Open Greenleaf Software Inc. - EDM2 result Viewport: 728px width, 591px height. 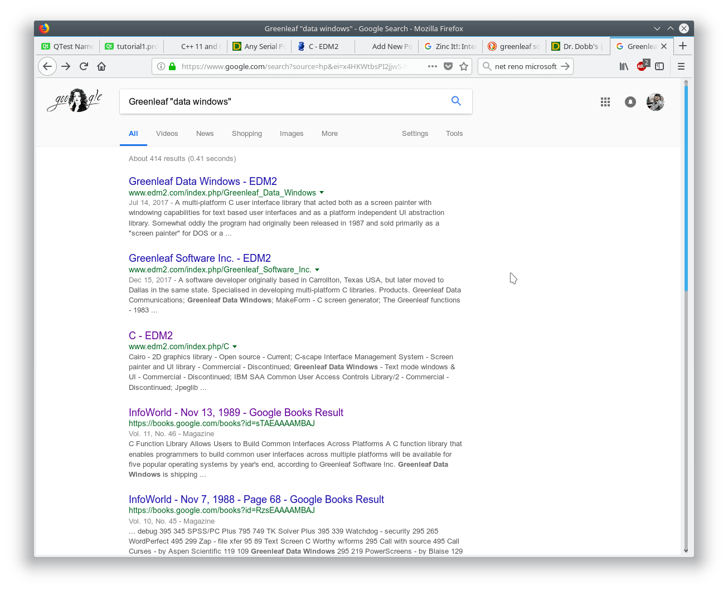(x=200, y=258)
